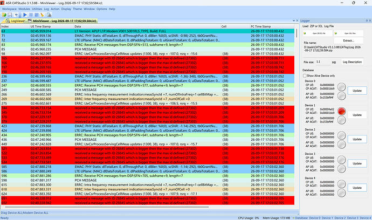
Task: Close the Logger panel
Action: (x=370, y=20)
